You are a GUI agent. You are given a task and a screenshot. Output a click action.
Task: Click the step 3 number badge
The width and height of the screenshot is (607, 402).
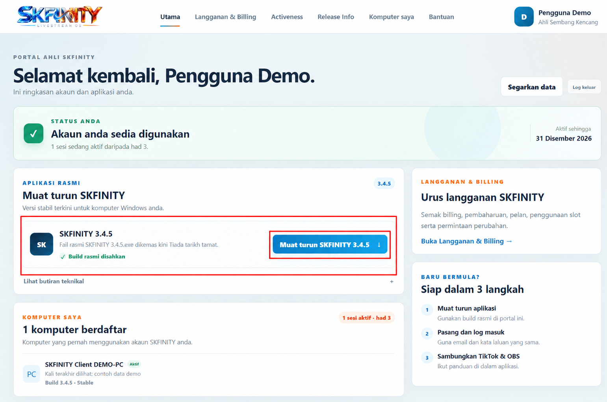click(427, 358)
